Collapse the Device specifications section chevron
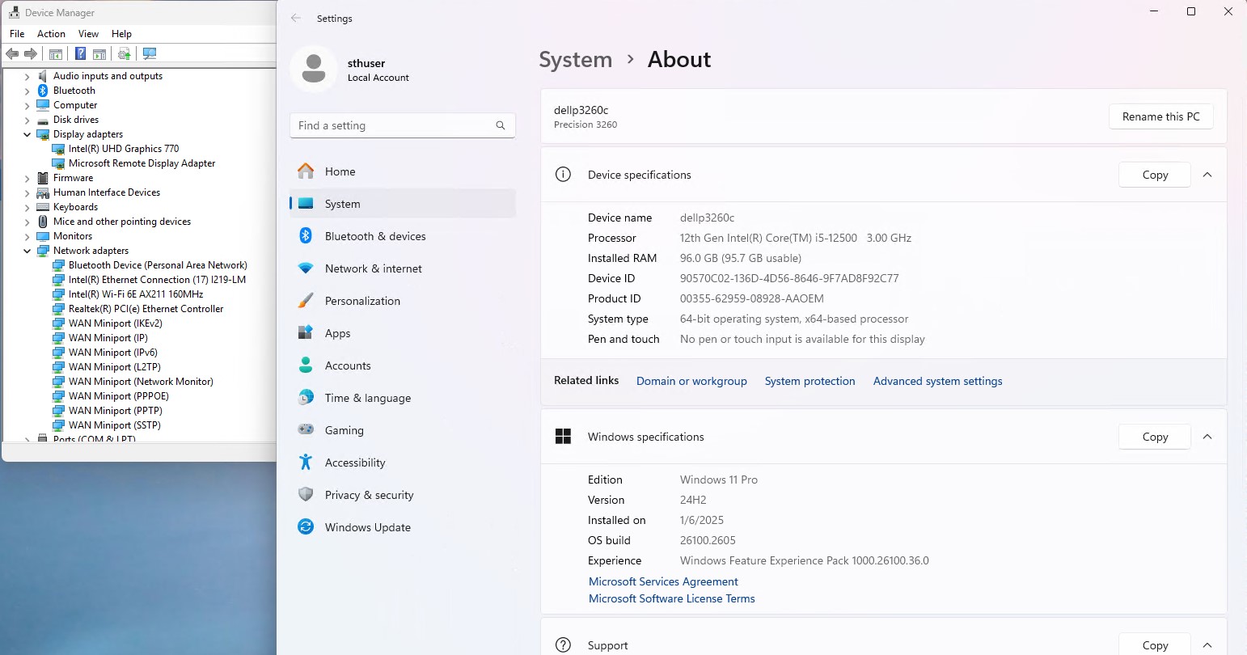This screenshot has height=655, width=1247. click(1207, 175)
